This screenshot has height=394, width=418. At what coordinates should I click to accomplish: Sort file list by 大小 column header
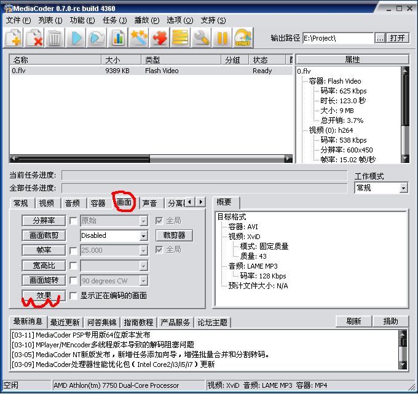tap(121, 60)
